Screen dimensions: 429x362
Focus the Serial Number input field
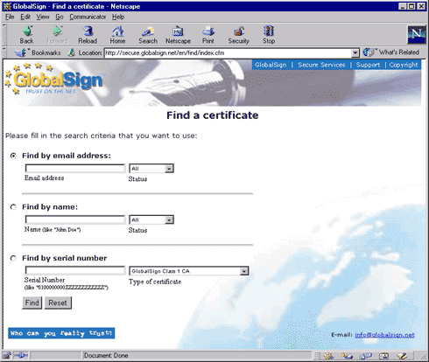pos(75,270)
